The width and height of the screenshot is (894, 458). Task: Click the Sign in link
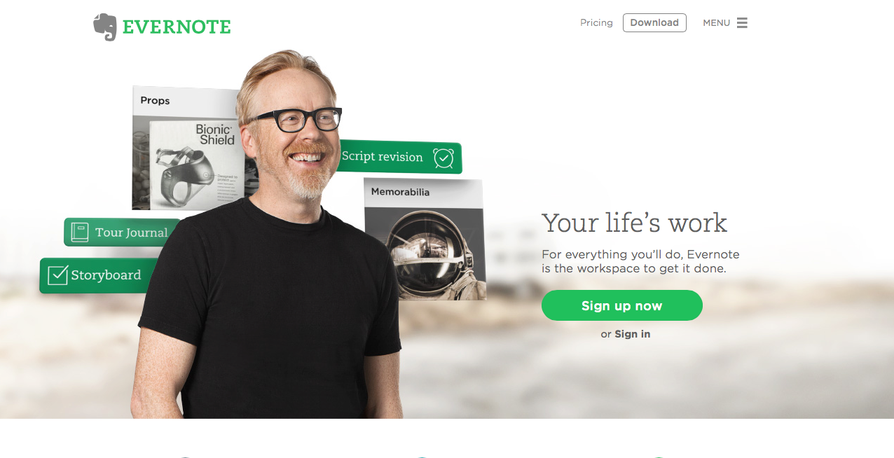633,334
